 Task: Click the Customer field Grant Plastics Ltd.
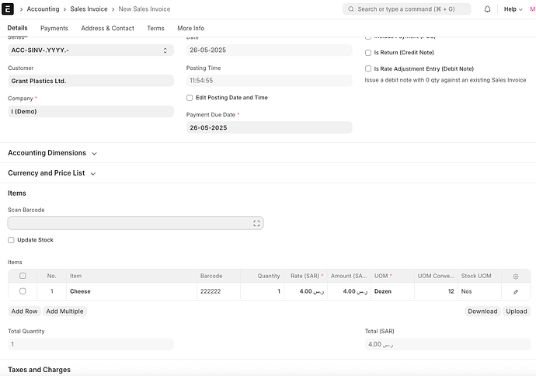pos(91,81)
